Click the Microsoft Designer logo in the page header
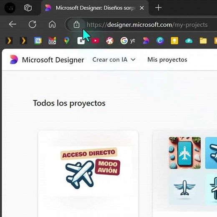The image size is (217, 217). pos(14,60)
